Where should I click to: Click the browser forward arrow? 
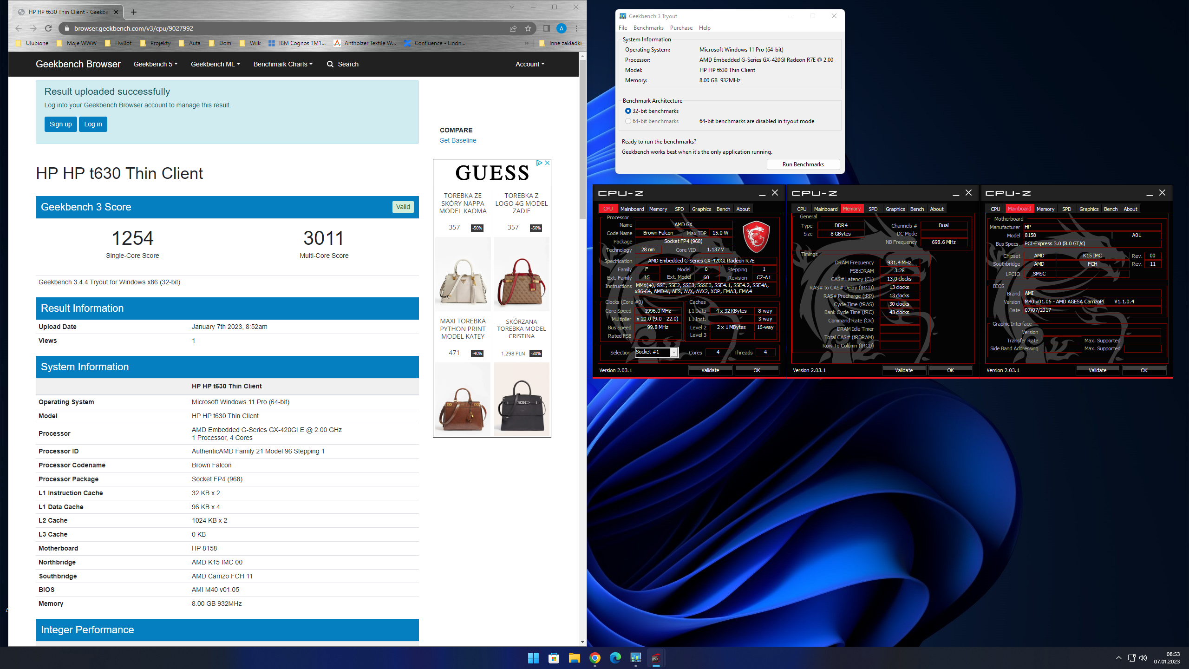pos(33,28)
